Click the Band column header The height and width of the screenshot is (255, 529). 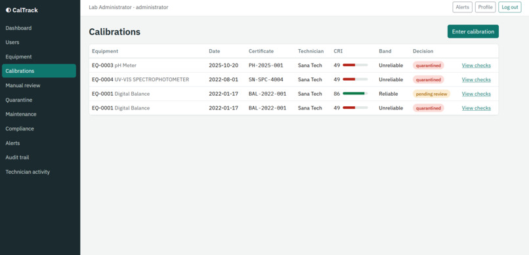click(x=385, y=51)
